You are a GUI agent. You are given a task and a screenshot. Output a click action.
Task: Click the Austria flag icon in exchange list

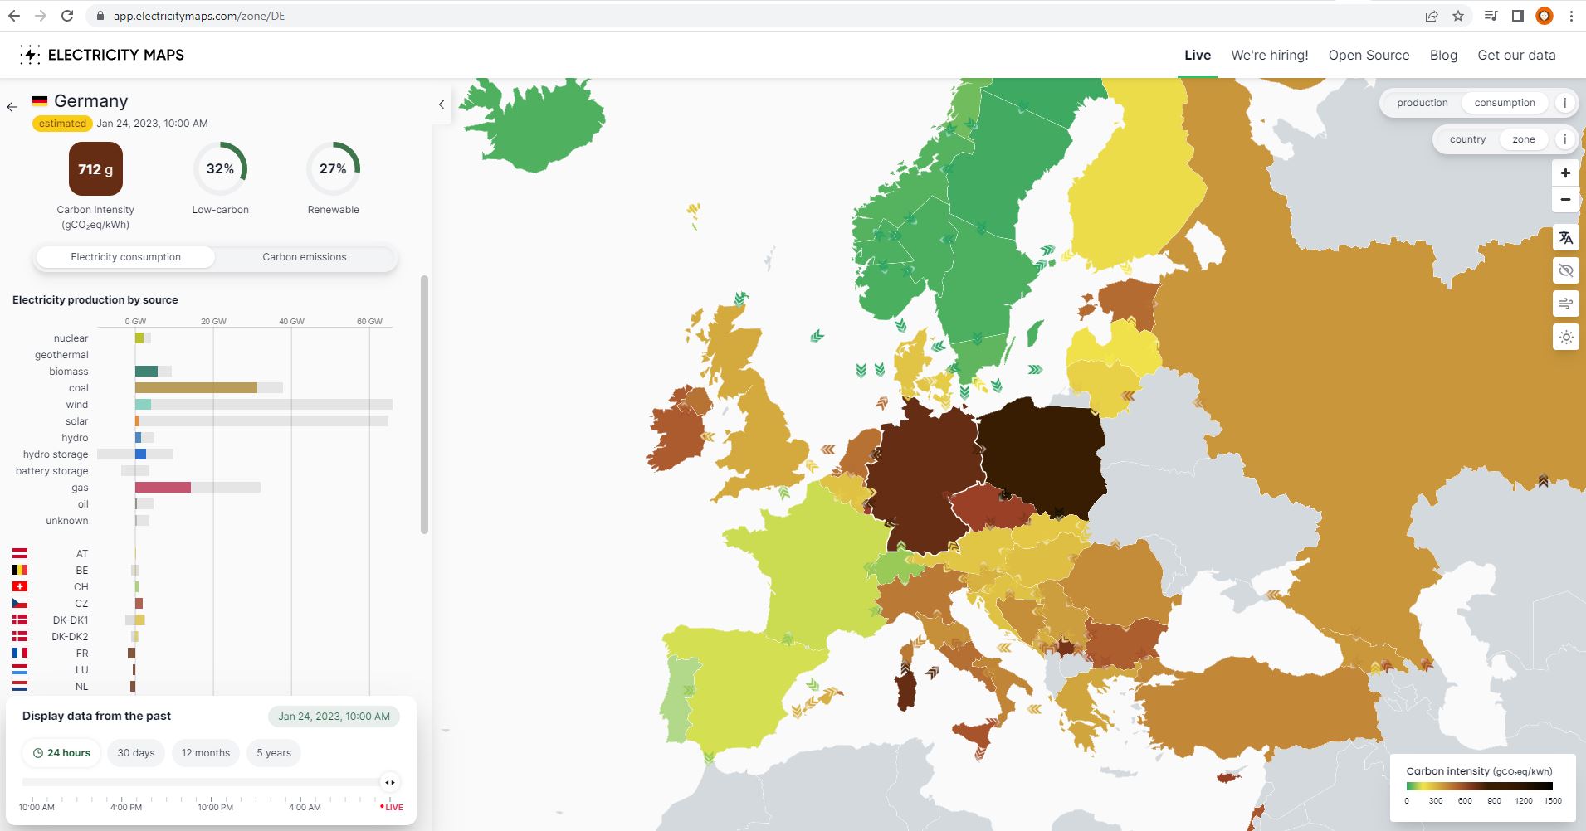coord(20,553)
